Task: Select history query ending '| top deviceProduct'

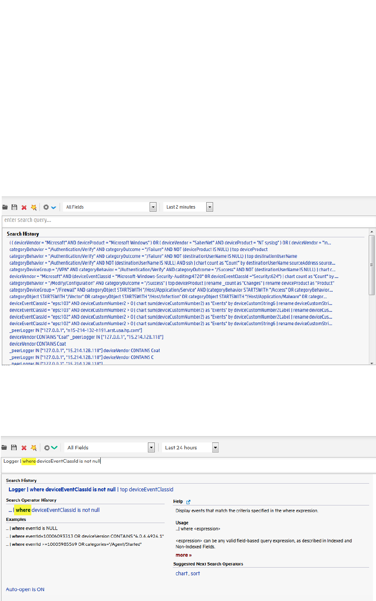Action: point(138,249)
